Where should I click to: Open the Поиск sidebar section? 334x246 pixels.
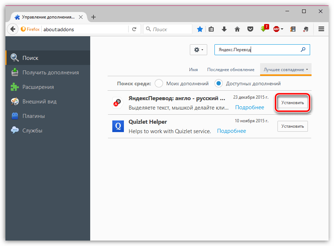click(48, 58)
